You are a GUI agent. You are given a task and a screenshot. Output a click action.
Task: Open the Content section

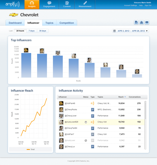tap(67, 5)
